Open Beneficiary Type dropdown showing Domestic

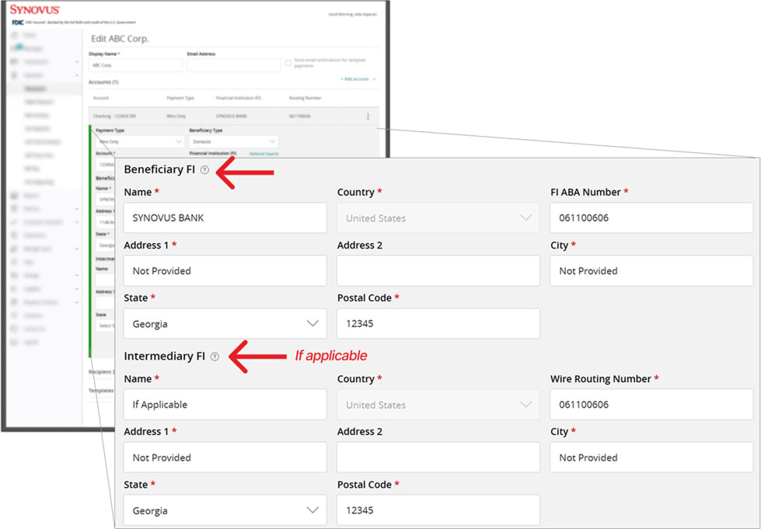coord(233,142)
